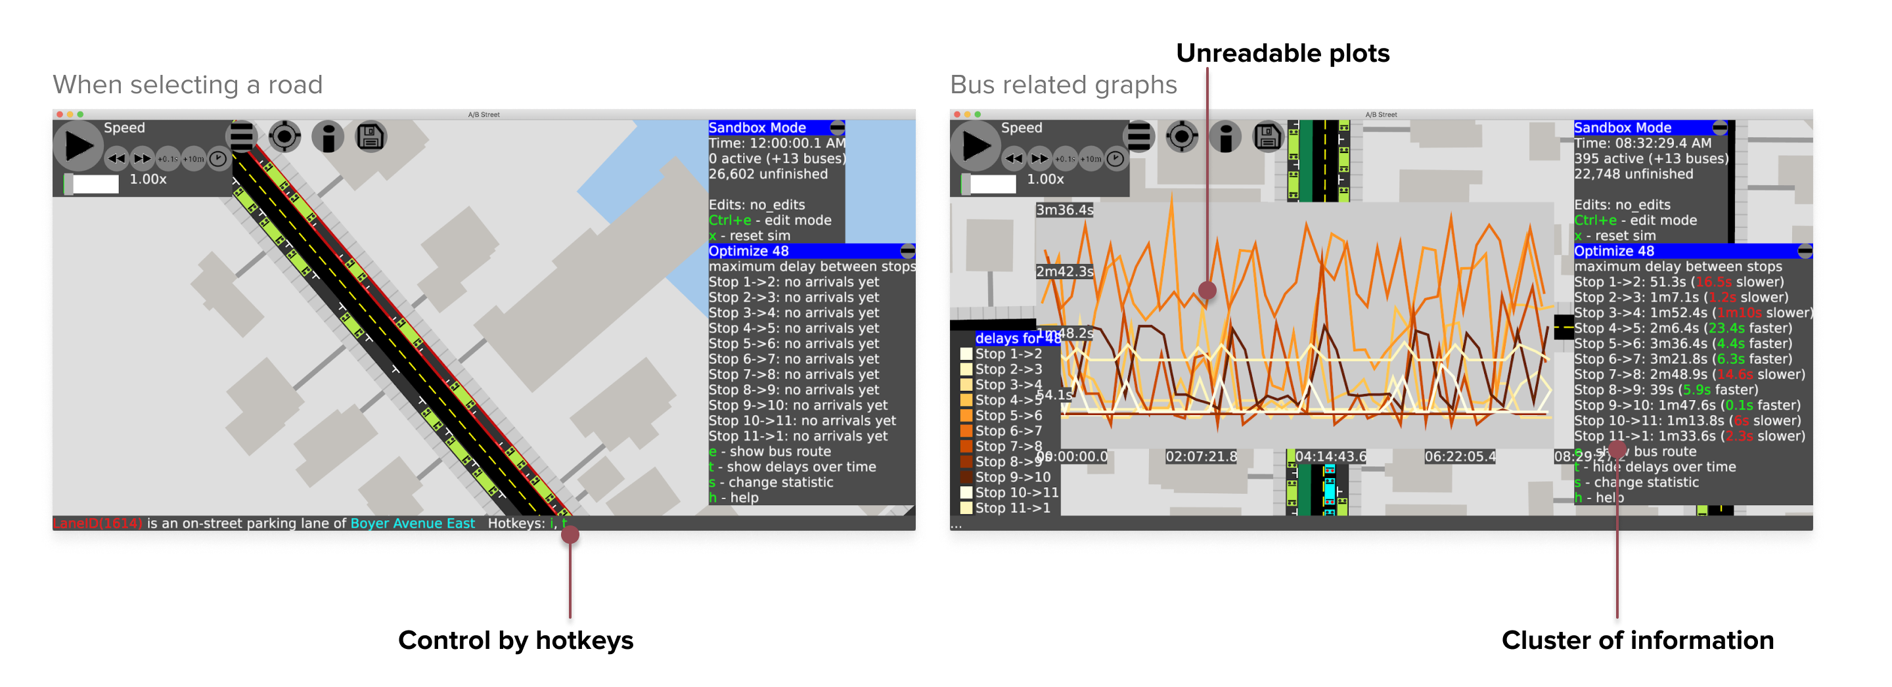
Task: Click 's - change statistic' in the bus-graphs window
Action: (1636, 482)
